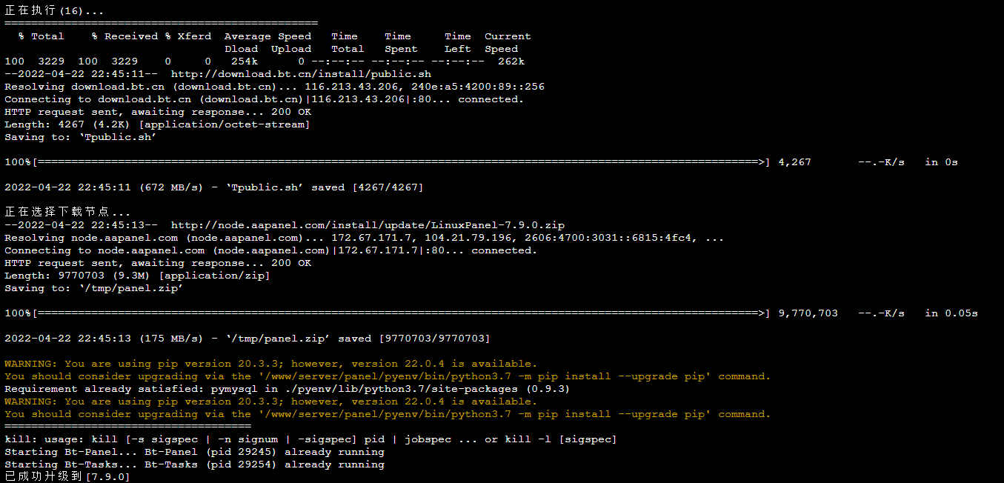Click the first pip version WARNING line
The image size is (1004, 483).
click(271, 364)
